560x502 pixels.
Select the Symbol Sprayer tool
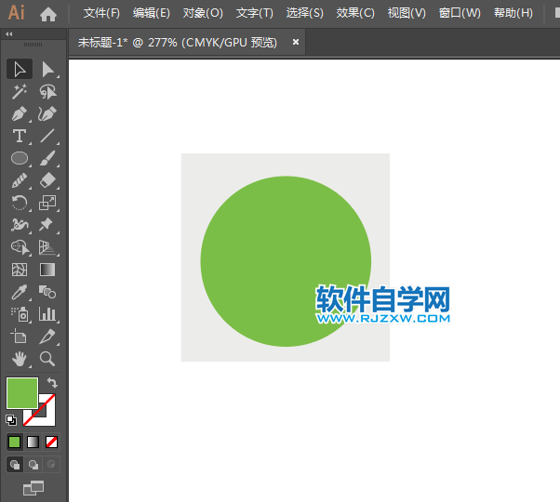point(20,314)
